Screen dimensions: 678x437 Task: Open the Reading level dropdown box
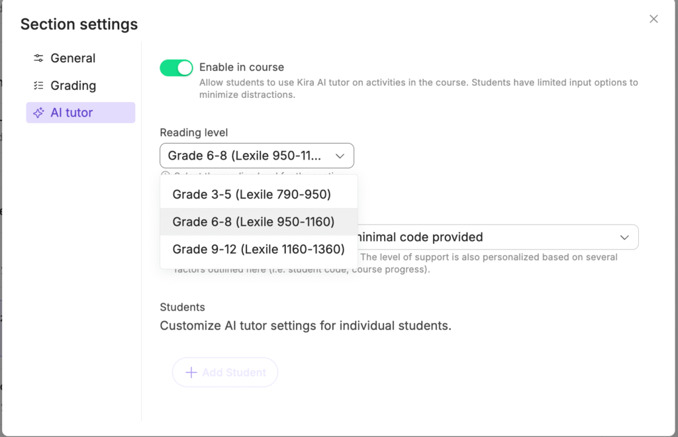[x=256, y=156]
